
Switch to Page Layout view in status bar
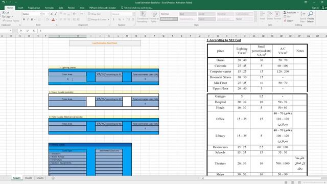(293, 182)
